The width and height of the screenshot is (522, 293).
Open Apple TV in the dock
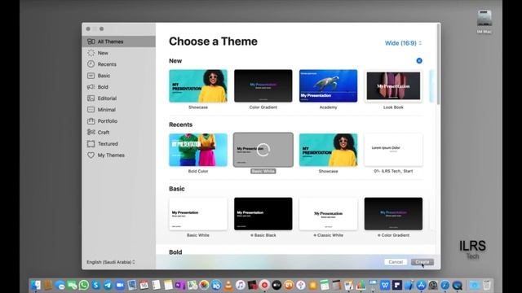[x=276, y=285]
